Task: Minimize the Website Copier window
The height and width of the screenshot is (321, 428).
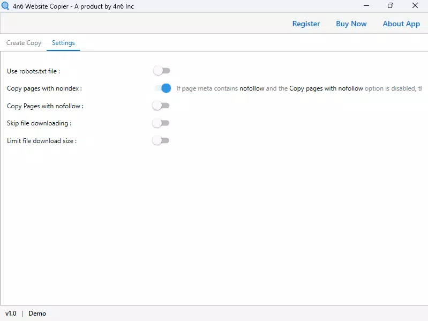Action: (x=366, y=5)
